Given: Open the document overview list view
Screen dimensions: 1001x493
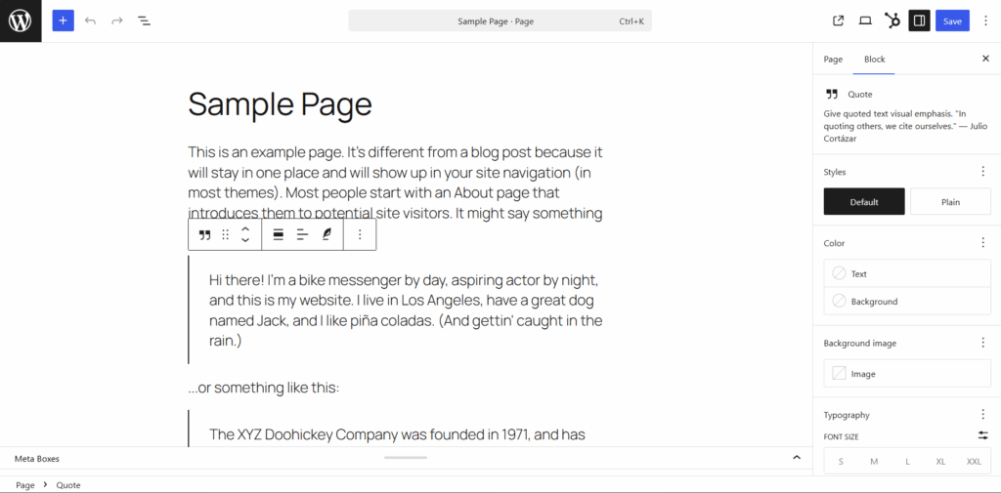Looking at the screenshot, I should (145, 21).
